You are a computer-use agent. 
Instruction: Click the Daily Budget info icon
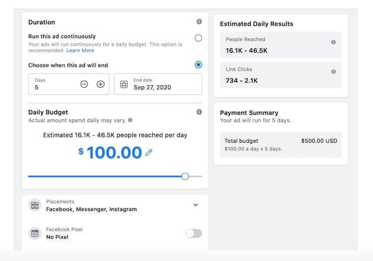(199, 112)
